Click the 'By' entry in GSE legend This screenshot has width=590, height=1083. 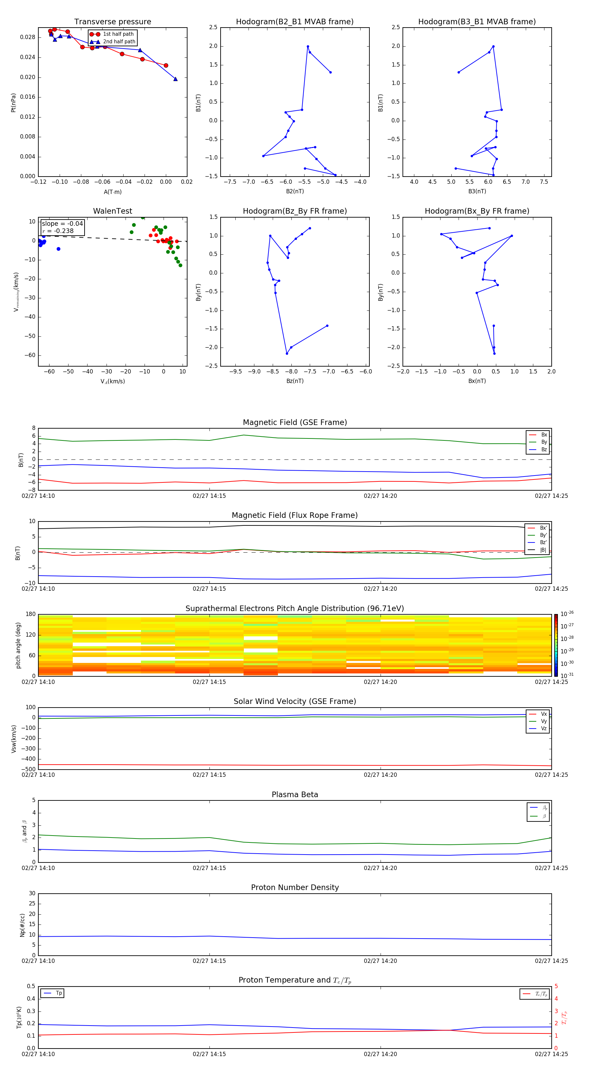coord(538,442)
